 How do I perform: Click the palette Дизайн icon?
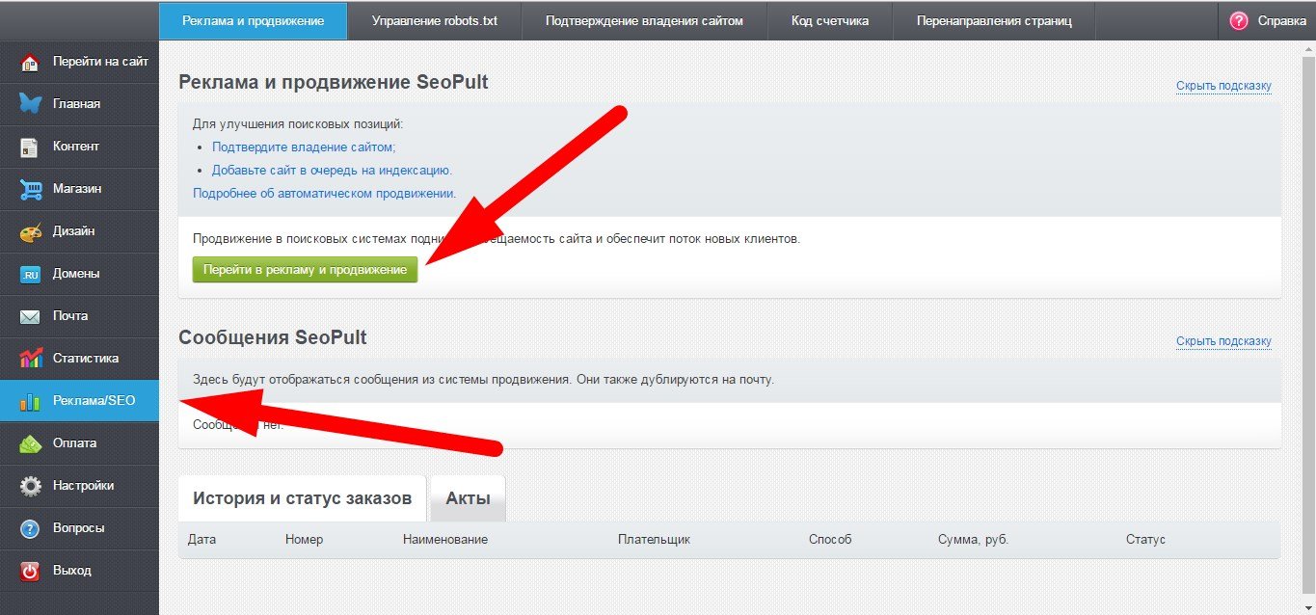pyautogui.click(x=31, y=231)
